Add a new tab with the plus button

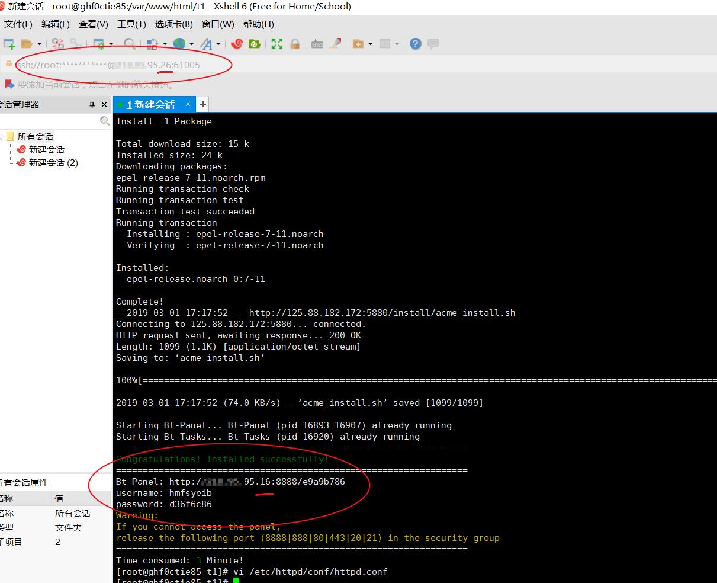click(202, 104)
